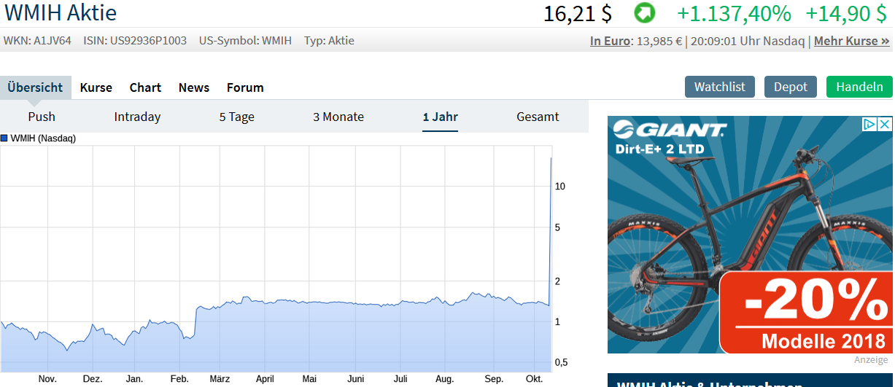This screenshot has width=895, height=387.
Task: Click the -20% Modelle 2018 ad badge
Action: tap(806, 312)
